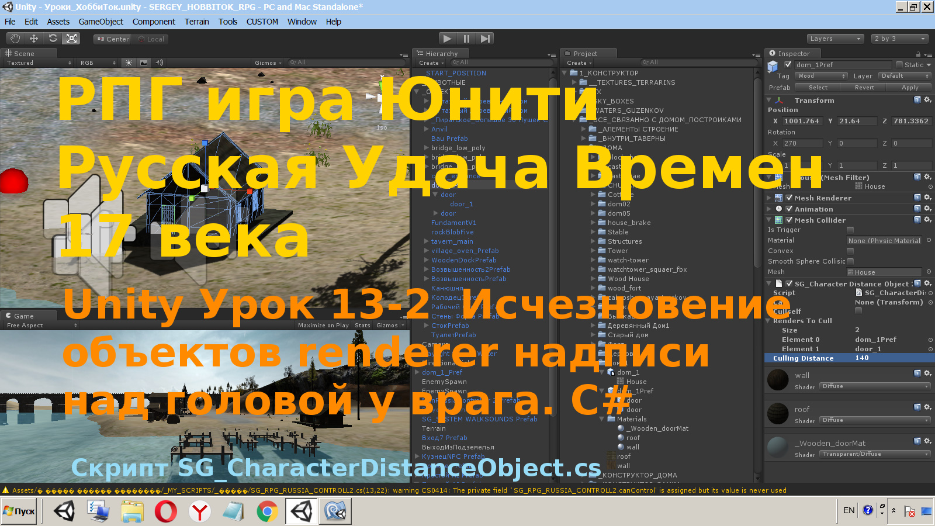Enable the Static checkbox for dom_1Pref

pyautogui.click(x=900, y=65)
